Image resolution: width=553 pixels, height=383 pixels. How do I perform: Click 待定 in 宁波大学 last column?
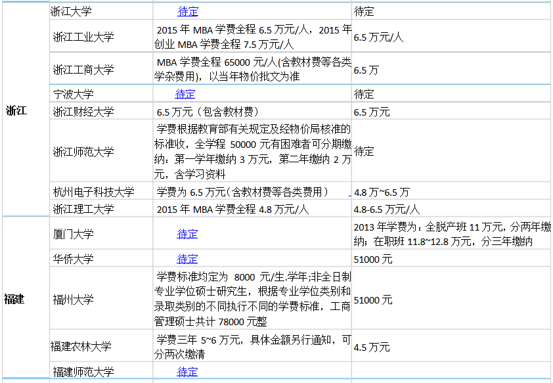(x=364, y=94)
